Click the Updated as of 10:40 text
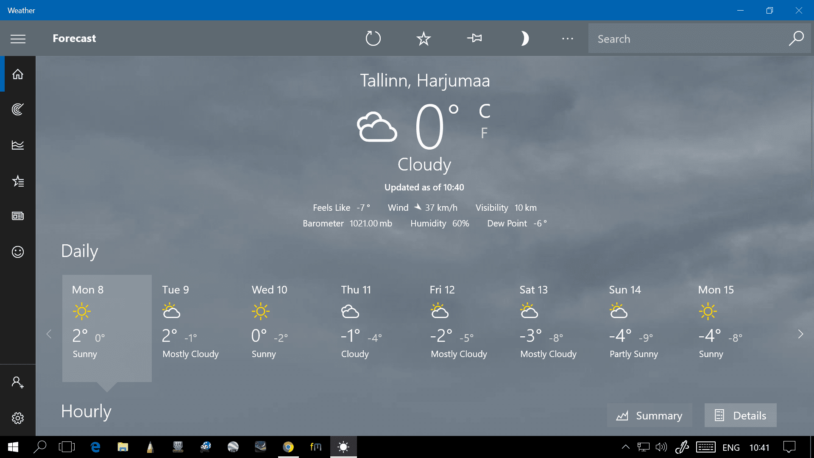This screenshot has height=458, width=814. pyautogui.click(x=424, y=187)
